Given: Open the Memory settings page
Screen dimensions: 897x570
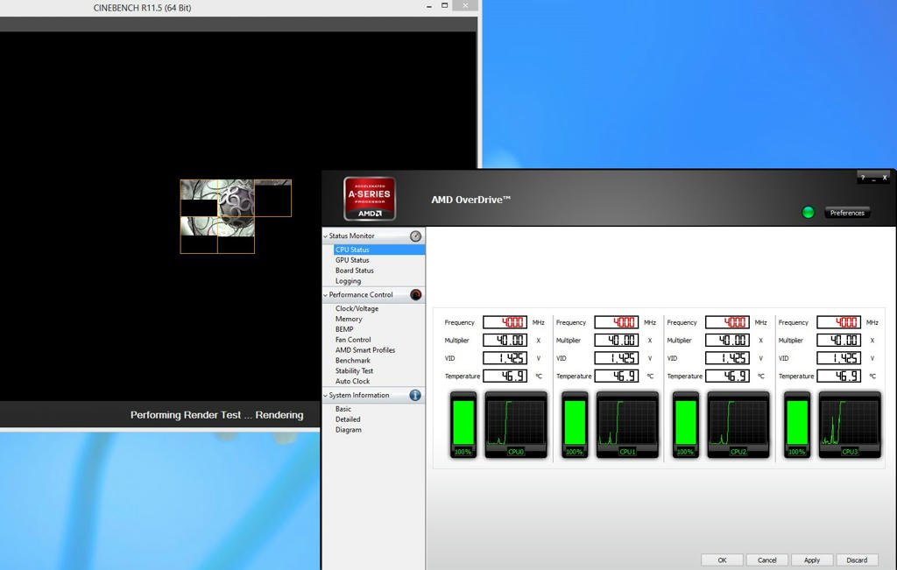Looking at the screenshot, I should pos(349,319).
